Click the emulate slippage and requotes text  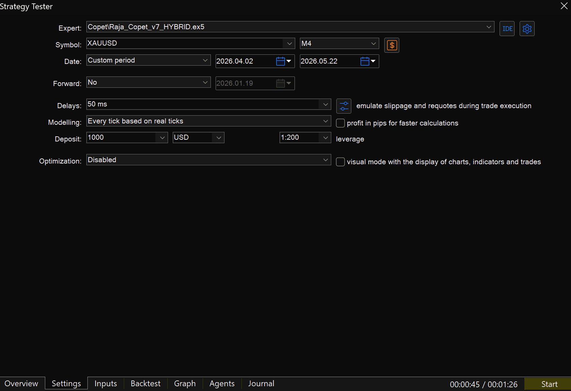click(x=444, y=106)
